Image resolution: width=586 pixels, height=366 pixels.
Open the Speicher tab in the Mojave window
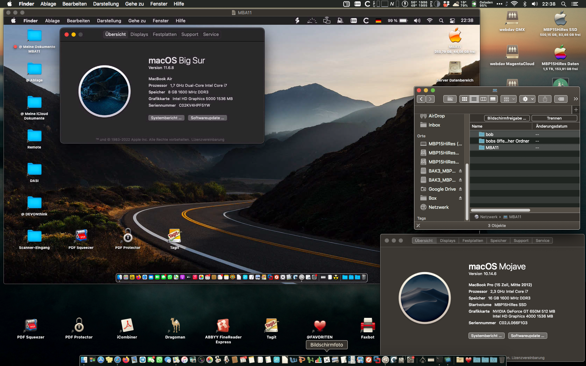tap(498, 241)
